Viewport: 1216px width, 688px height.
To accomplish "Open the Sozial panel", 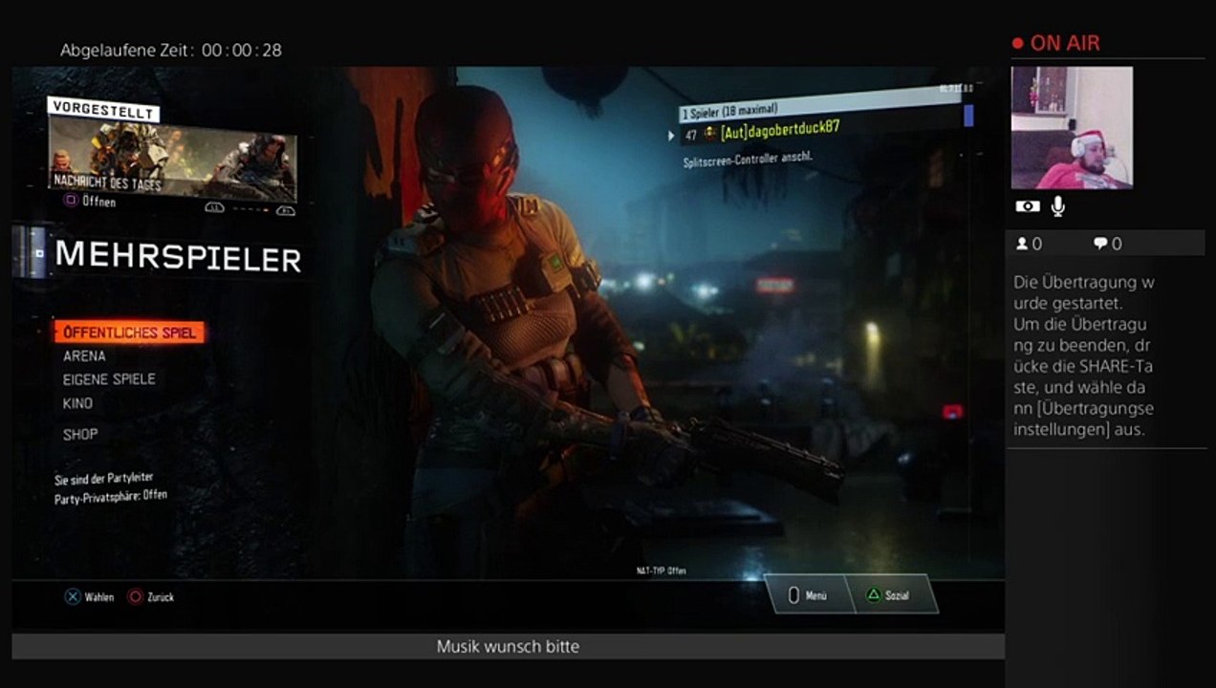I will (891, 594).
